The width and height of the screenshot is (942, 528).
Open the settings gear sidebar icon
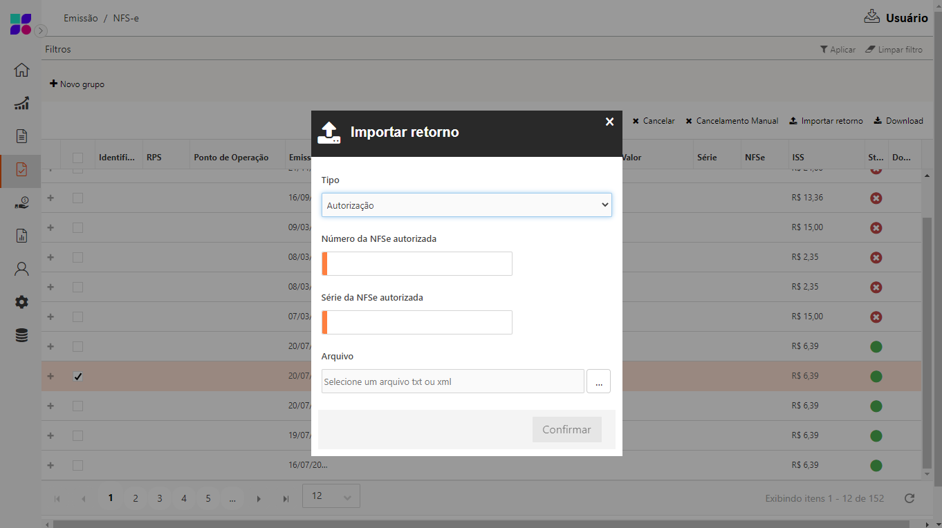pos(21,302)
